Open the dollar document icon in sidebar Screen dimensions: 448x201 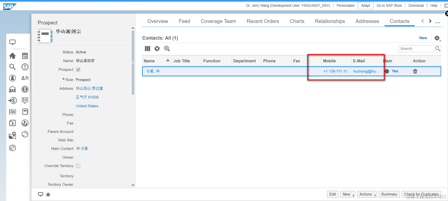click(x=12, y=123)
